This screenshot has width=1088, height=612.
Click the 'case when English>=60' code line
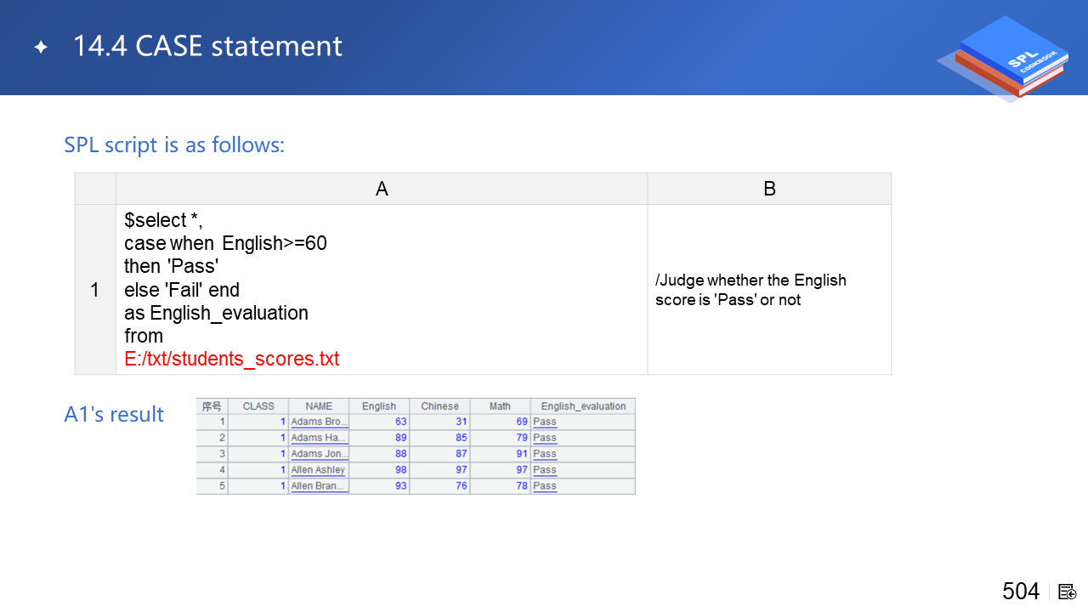(225, 243)
